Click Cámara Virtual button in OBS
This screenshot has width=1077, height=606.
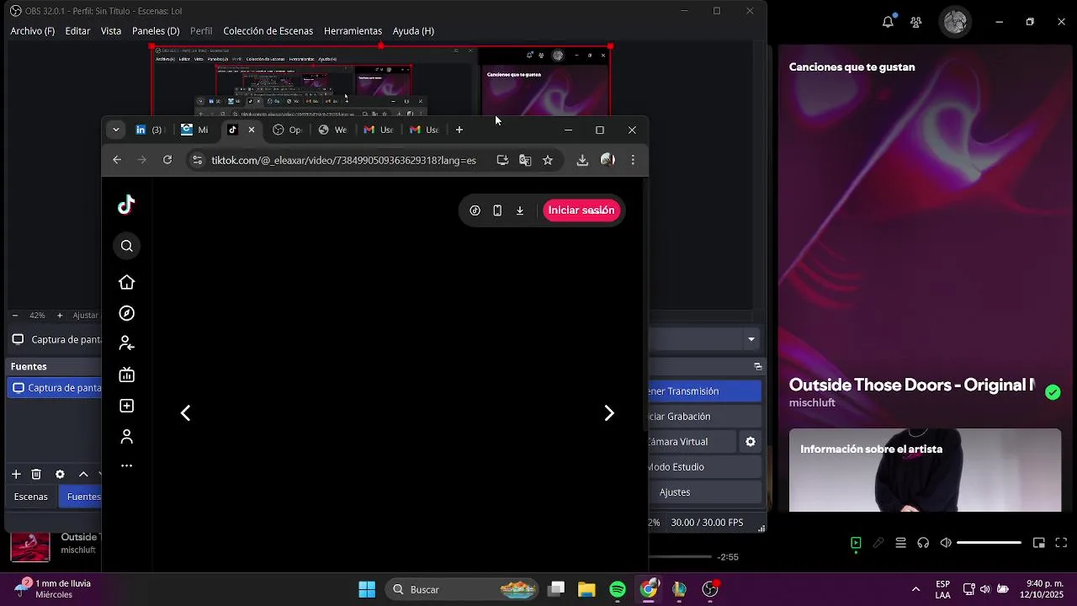691,442
